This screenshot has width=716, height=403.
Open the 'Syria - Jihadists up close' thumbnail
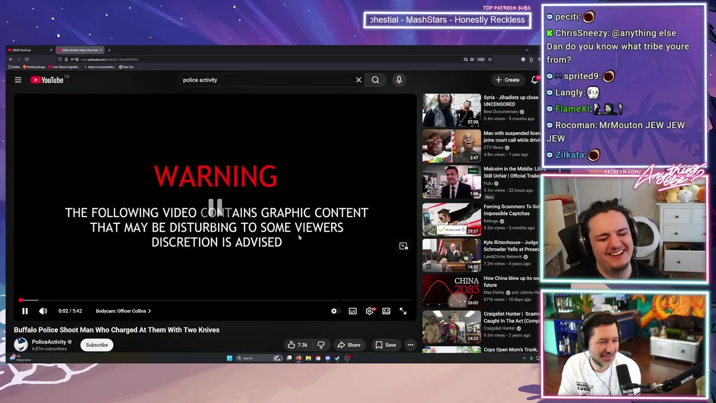(x=451, y=110)
